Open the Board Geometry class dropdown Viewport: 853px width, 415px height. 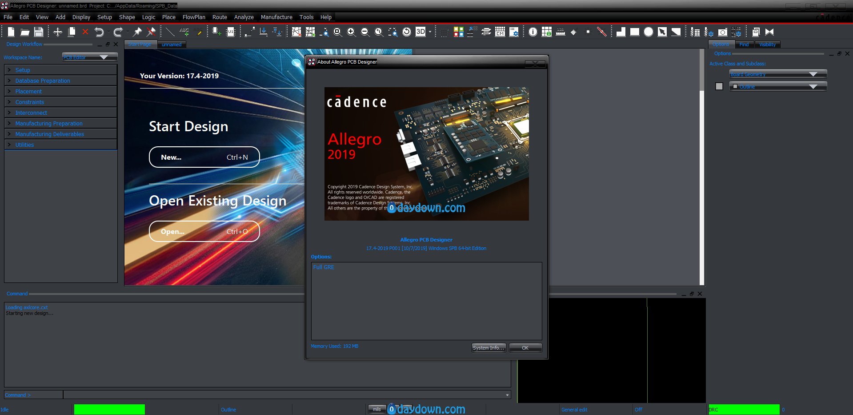coord(778,74)
